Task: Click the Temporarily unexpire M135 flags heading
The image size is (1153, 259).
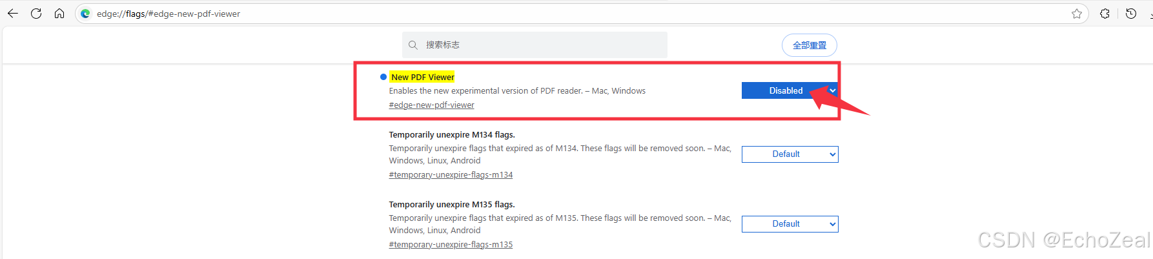Action: click(452, 205)
